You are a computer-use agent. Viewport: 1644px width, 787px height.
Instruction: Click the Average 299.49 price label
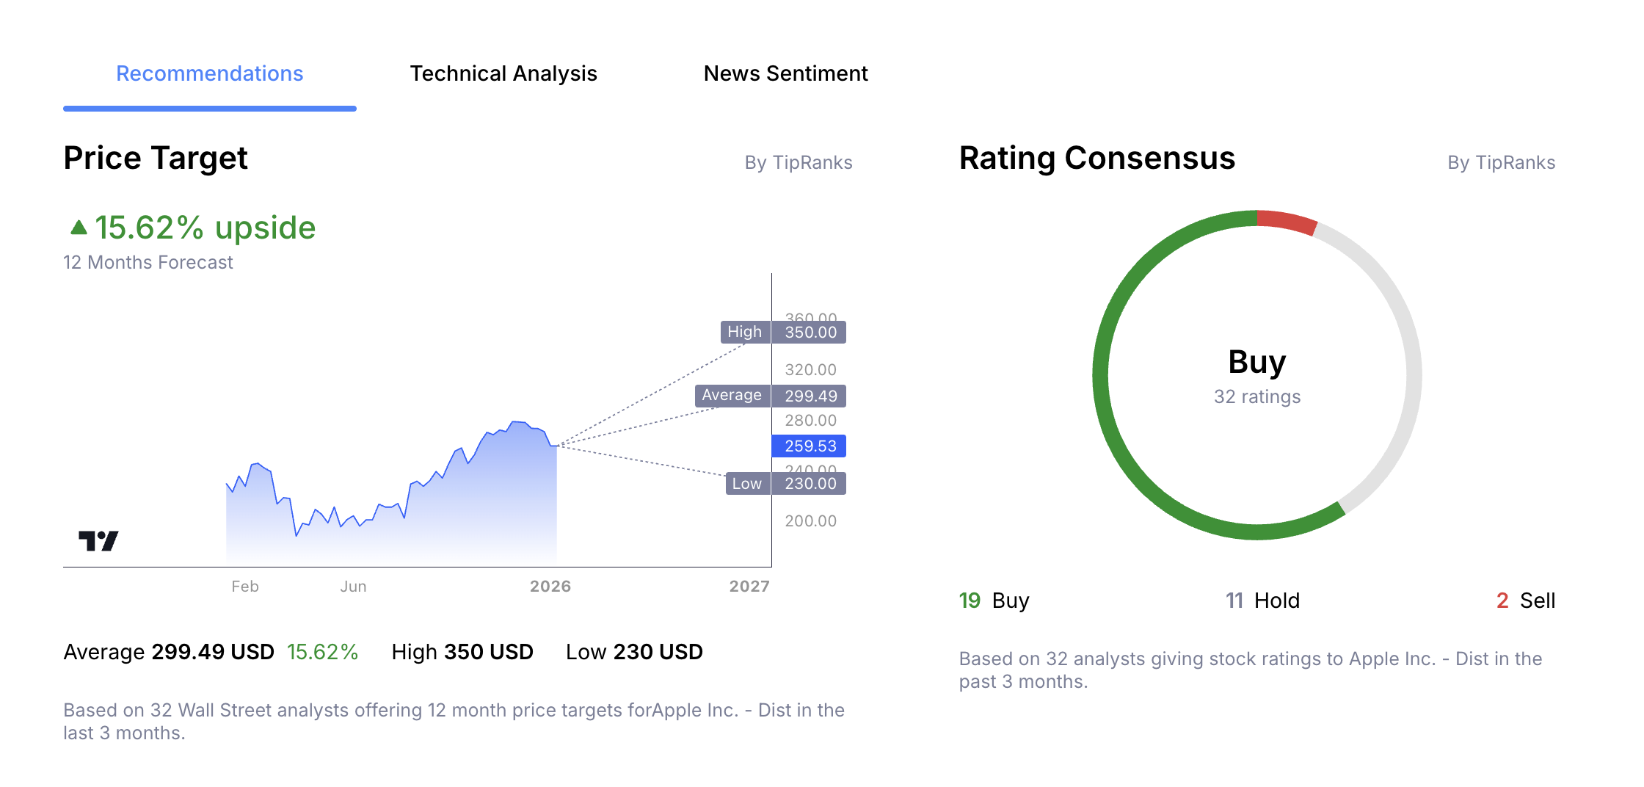coord(769,396)
